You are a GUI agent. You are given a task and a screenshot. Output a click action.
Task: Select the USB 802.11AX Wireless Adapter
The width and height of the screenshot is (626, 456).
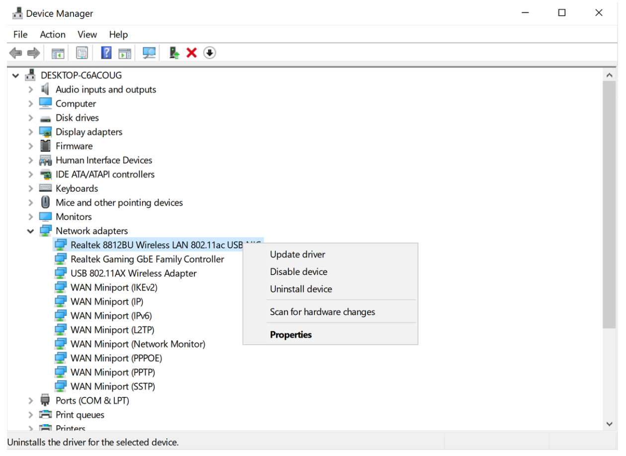133,273
